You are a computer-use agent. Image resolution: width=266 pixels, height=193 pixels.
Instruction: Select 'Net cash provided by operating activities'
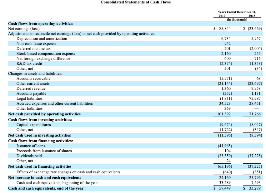[x=44, y=114]
